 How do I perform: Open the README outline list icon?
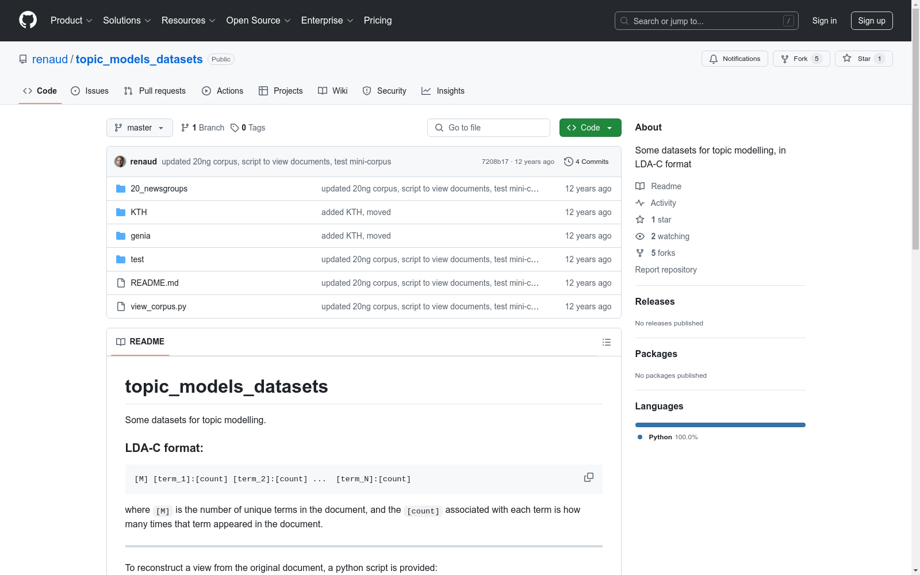pyautogui.click(x=607, y=342)
